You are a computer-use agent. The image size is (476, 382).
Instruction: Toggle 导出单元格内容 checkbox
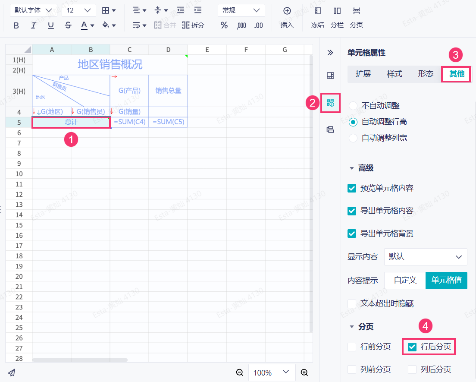coord(352,211)
